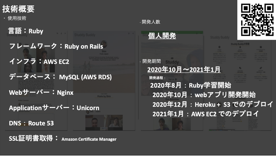276x156 pixels.
Task: Click the underlined 個人開発 text
Action: tap(162, 36)
